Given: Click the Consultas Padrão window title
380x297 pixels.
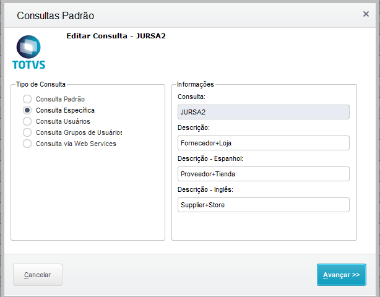Looking at the screenshot, I should 56,15.
